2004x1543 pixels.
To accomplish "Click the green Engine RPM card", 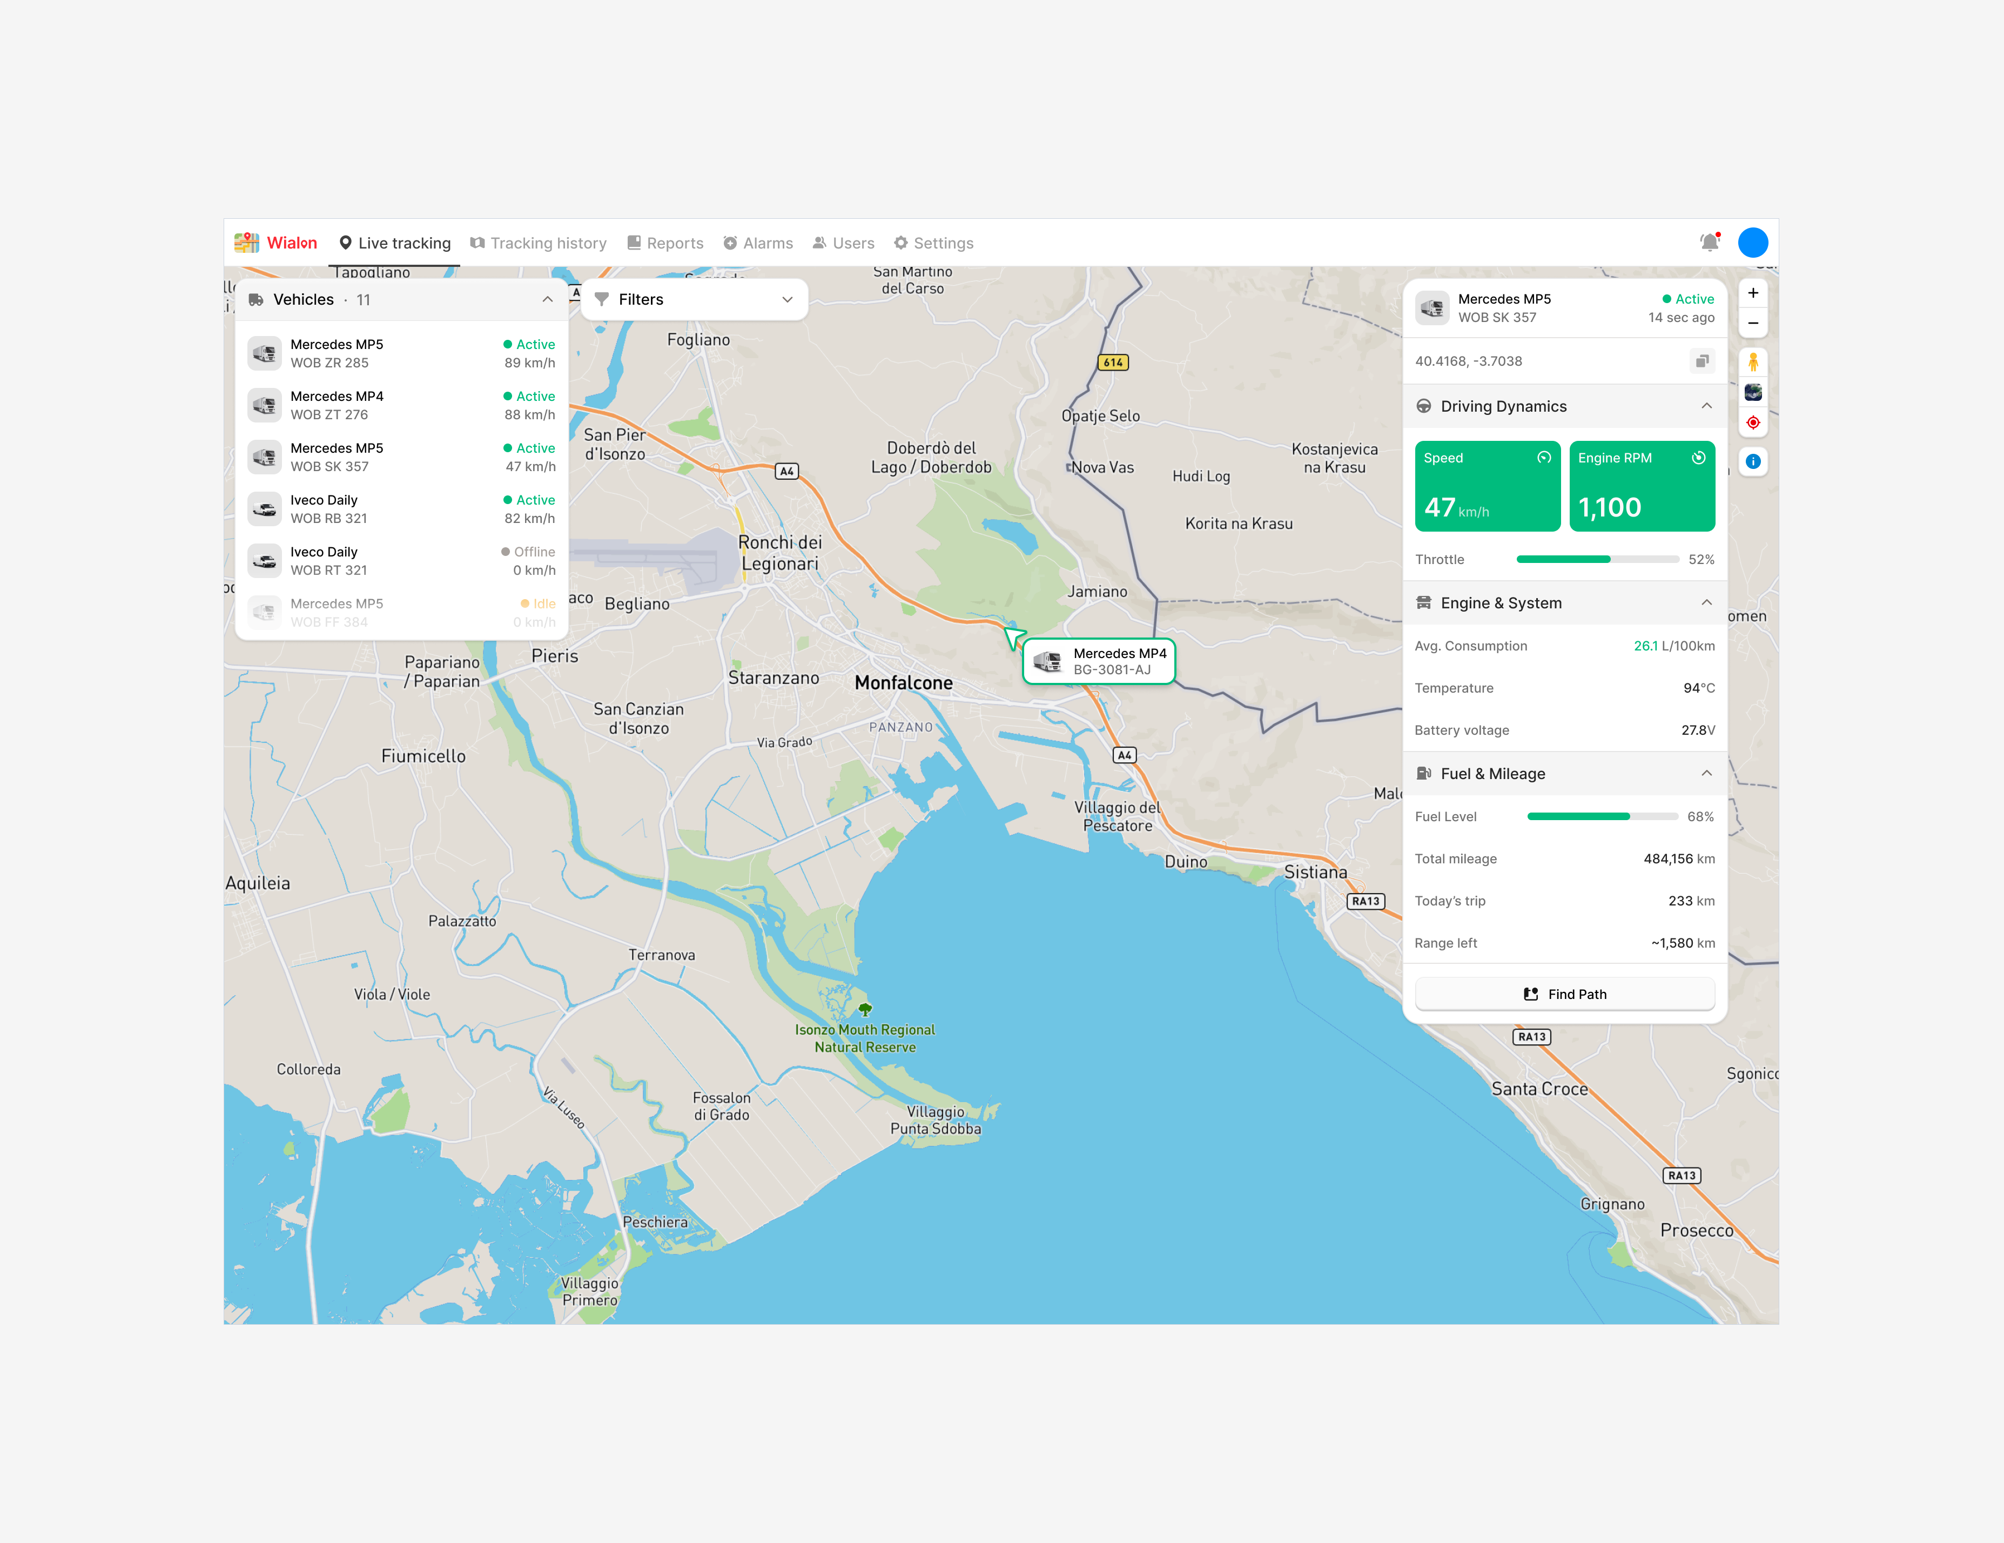I will 1642,486.
